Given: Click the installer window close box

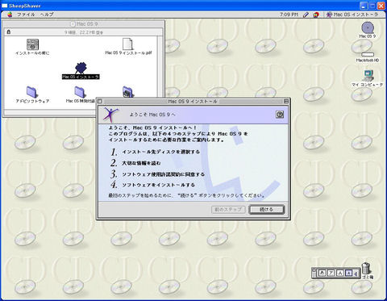Looking at the screenshot, I should pyautogui.click(x=100, y=102).
